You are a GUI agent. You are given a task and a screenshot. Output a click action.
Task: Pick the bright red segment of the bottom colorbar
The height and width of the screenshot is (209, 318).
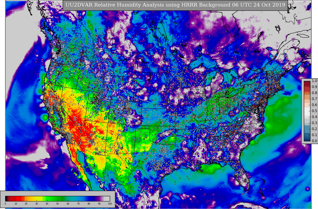[20, 199]
